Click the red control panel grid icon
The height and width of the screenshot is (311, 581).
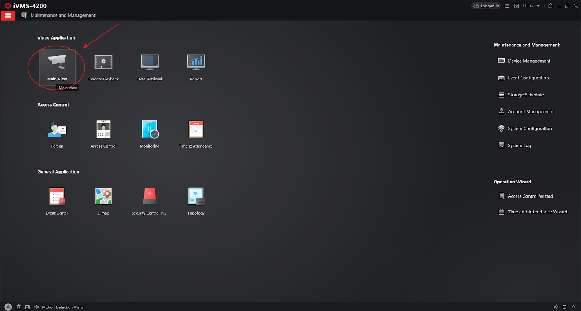pos(8,16)
